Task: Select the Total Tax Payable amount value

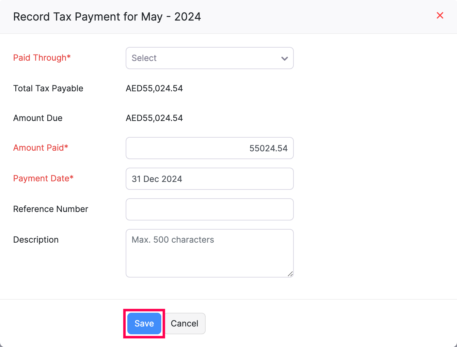Action: 154,88
